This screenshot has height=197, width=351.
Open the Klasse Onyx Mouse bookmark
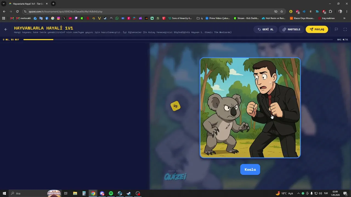tap(302, 18)
